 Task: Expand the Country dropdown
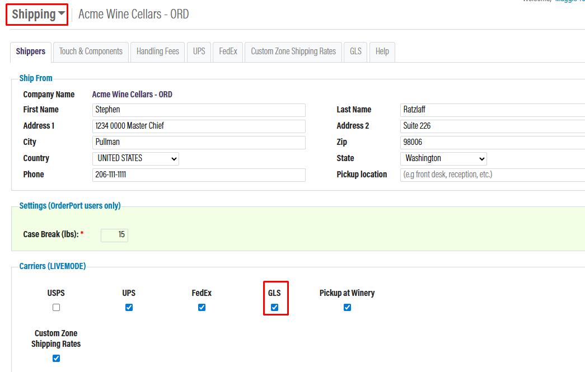click(x=136, y=158)
